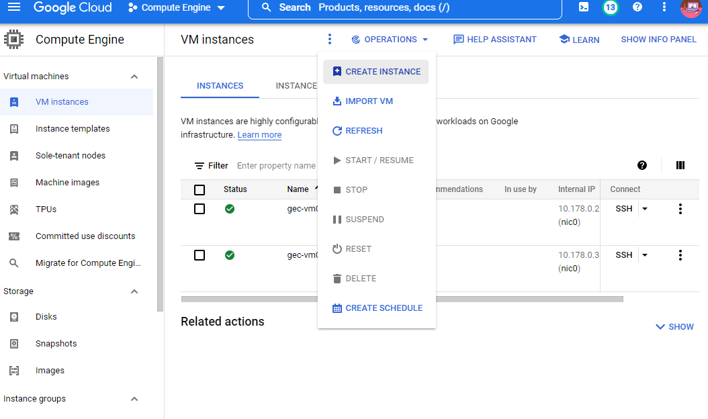The height and width of the screenshot is (419, 708).
Task: Open the column display options icon
Action: coord(680,165)
